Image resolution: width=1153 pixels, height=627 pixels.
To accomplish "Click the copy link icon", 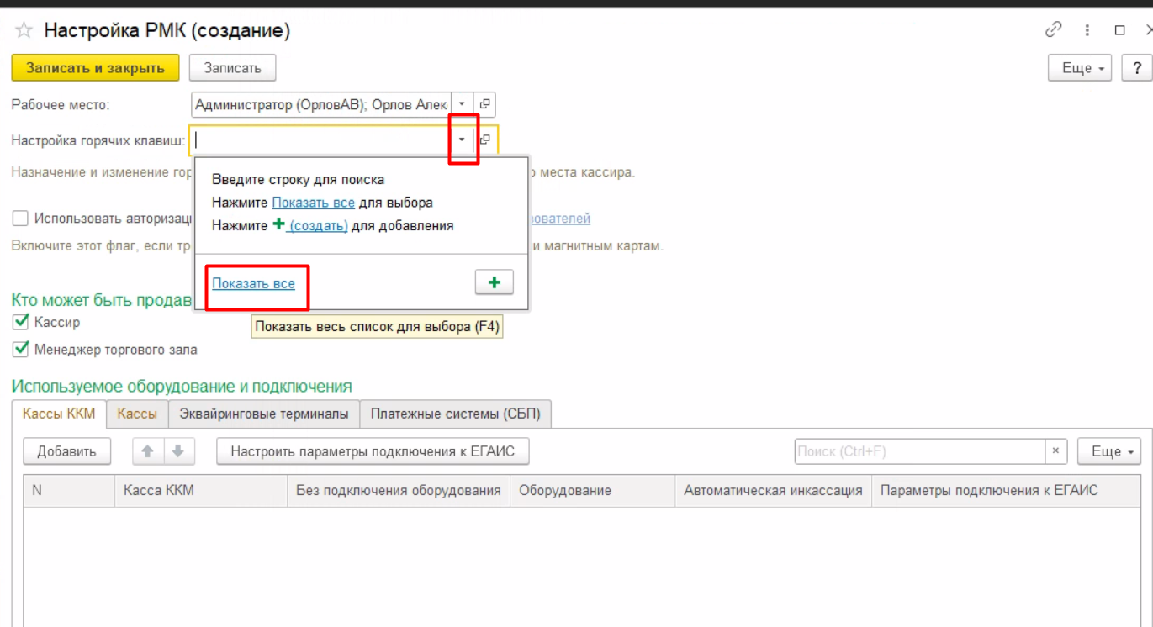I will coord(1053,30).
